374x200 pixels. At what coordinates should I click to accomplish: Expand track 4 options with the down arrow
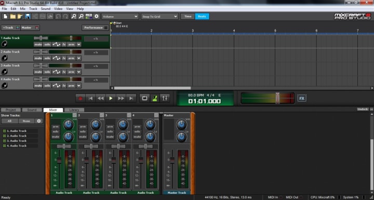(79, 86)
